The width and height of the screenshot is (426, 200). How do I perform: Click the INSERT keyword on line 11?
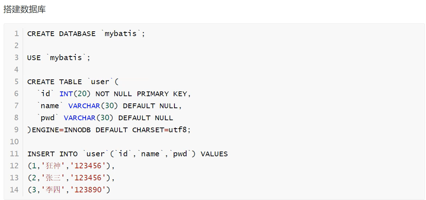(x=41, y=154)
